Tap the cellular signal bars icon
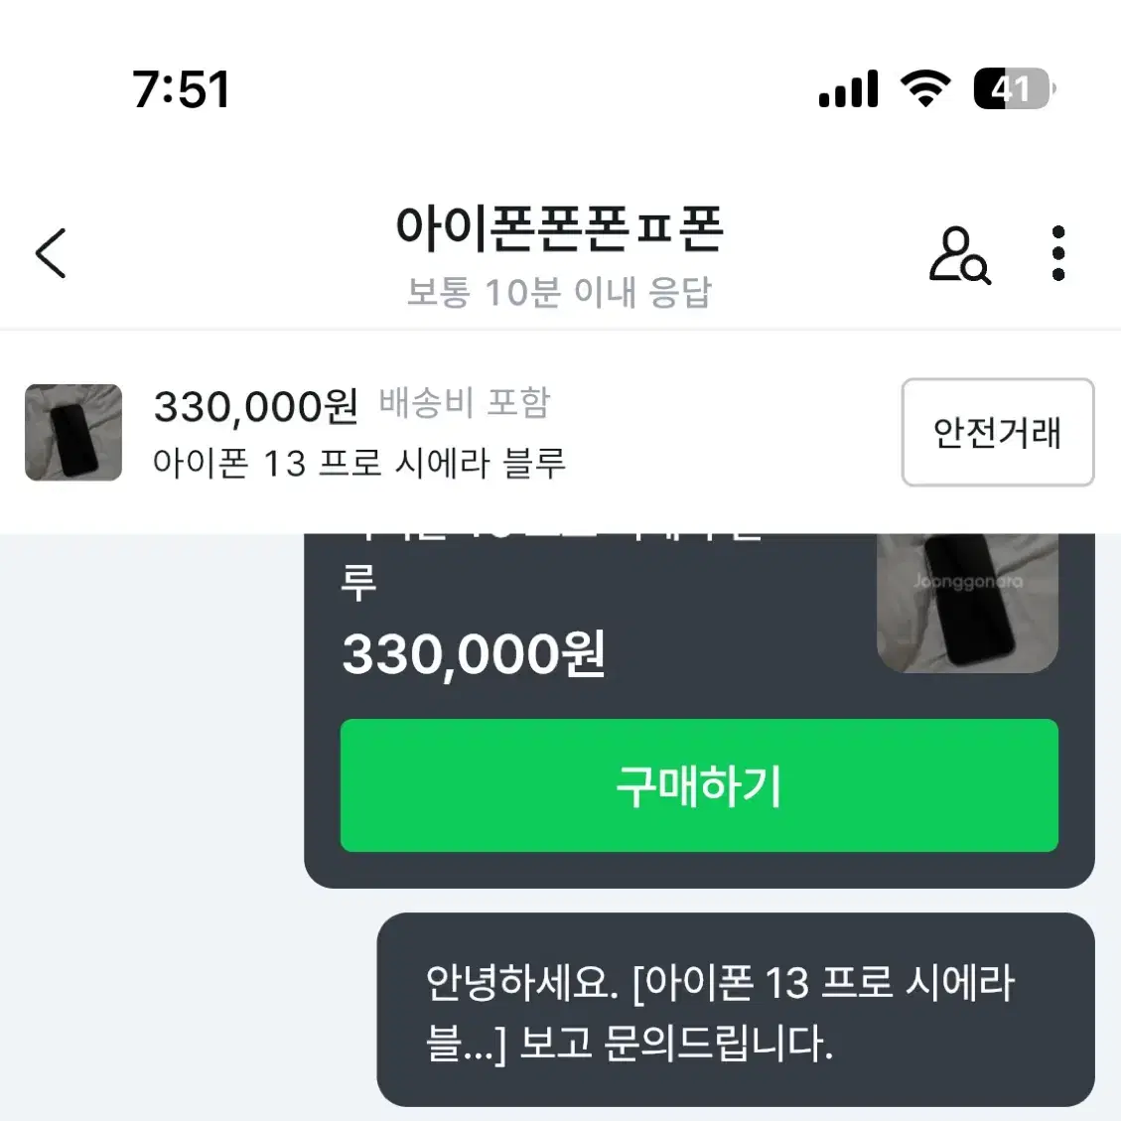The width and height of the screenshot is (1121, 1121). (848, 89)
